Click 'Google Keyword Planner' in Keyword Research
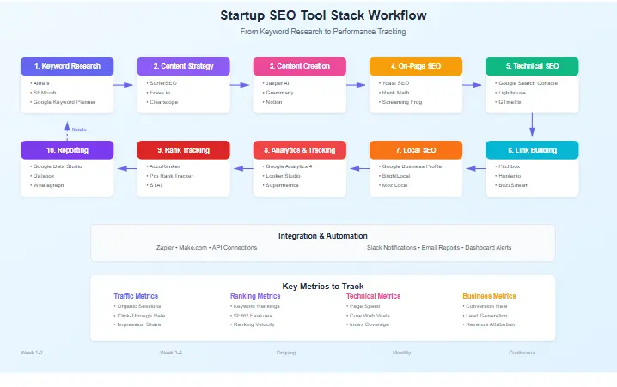The width and height of the screenshot is (617, 387). pyautogui.click(x=63, y=102)
